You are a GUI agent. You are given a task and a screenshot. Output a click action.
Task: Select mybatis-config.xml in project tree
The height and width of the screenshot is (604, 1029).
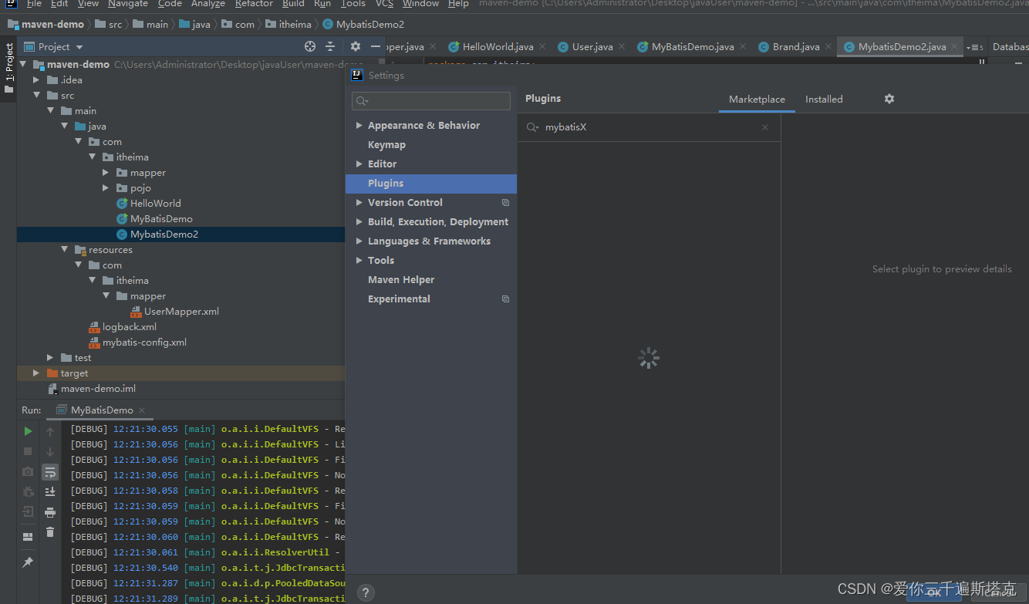137,342
